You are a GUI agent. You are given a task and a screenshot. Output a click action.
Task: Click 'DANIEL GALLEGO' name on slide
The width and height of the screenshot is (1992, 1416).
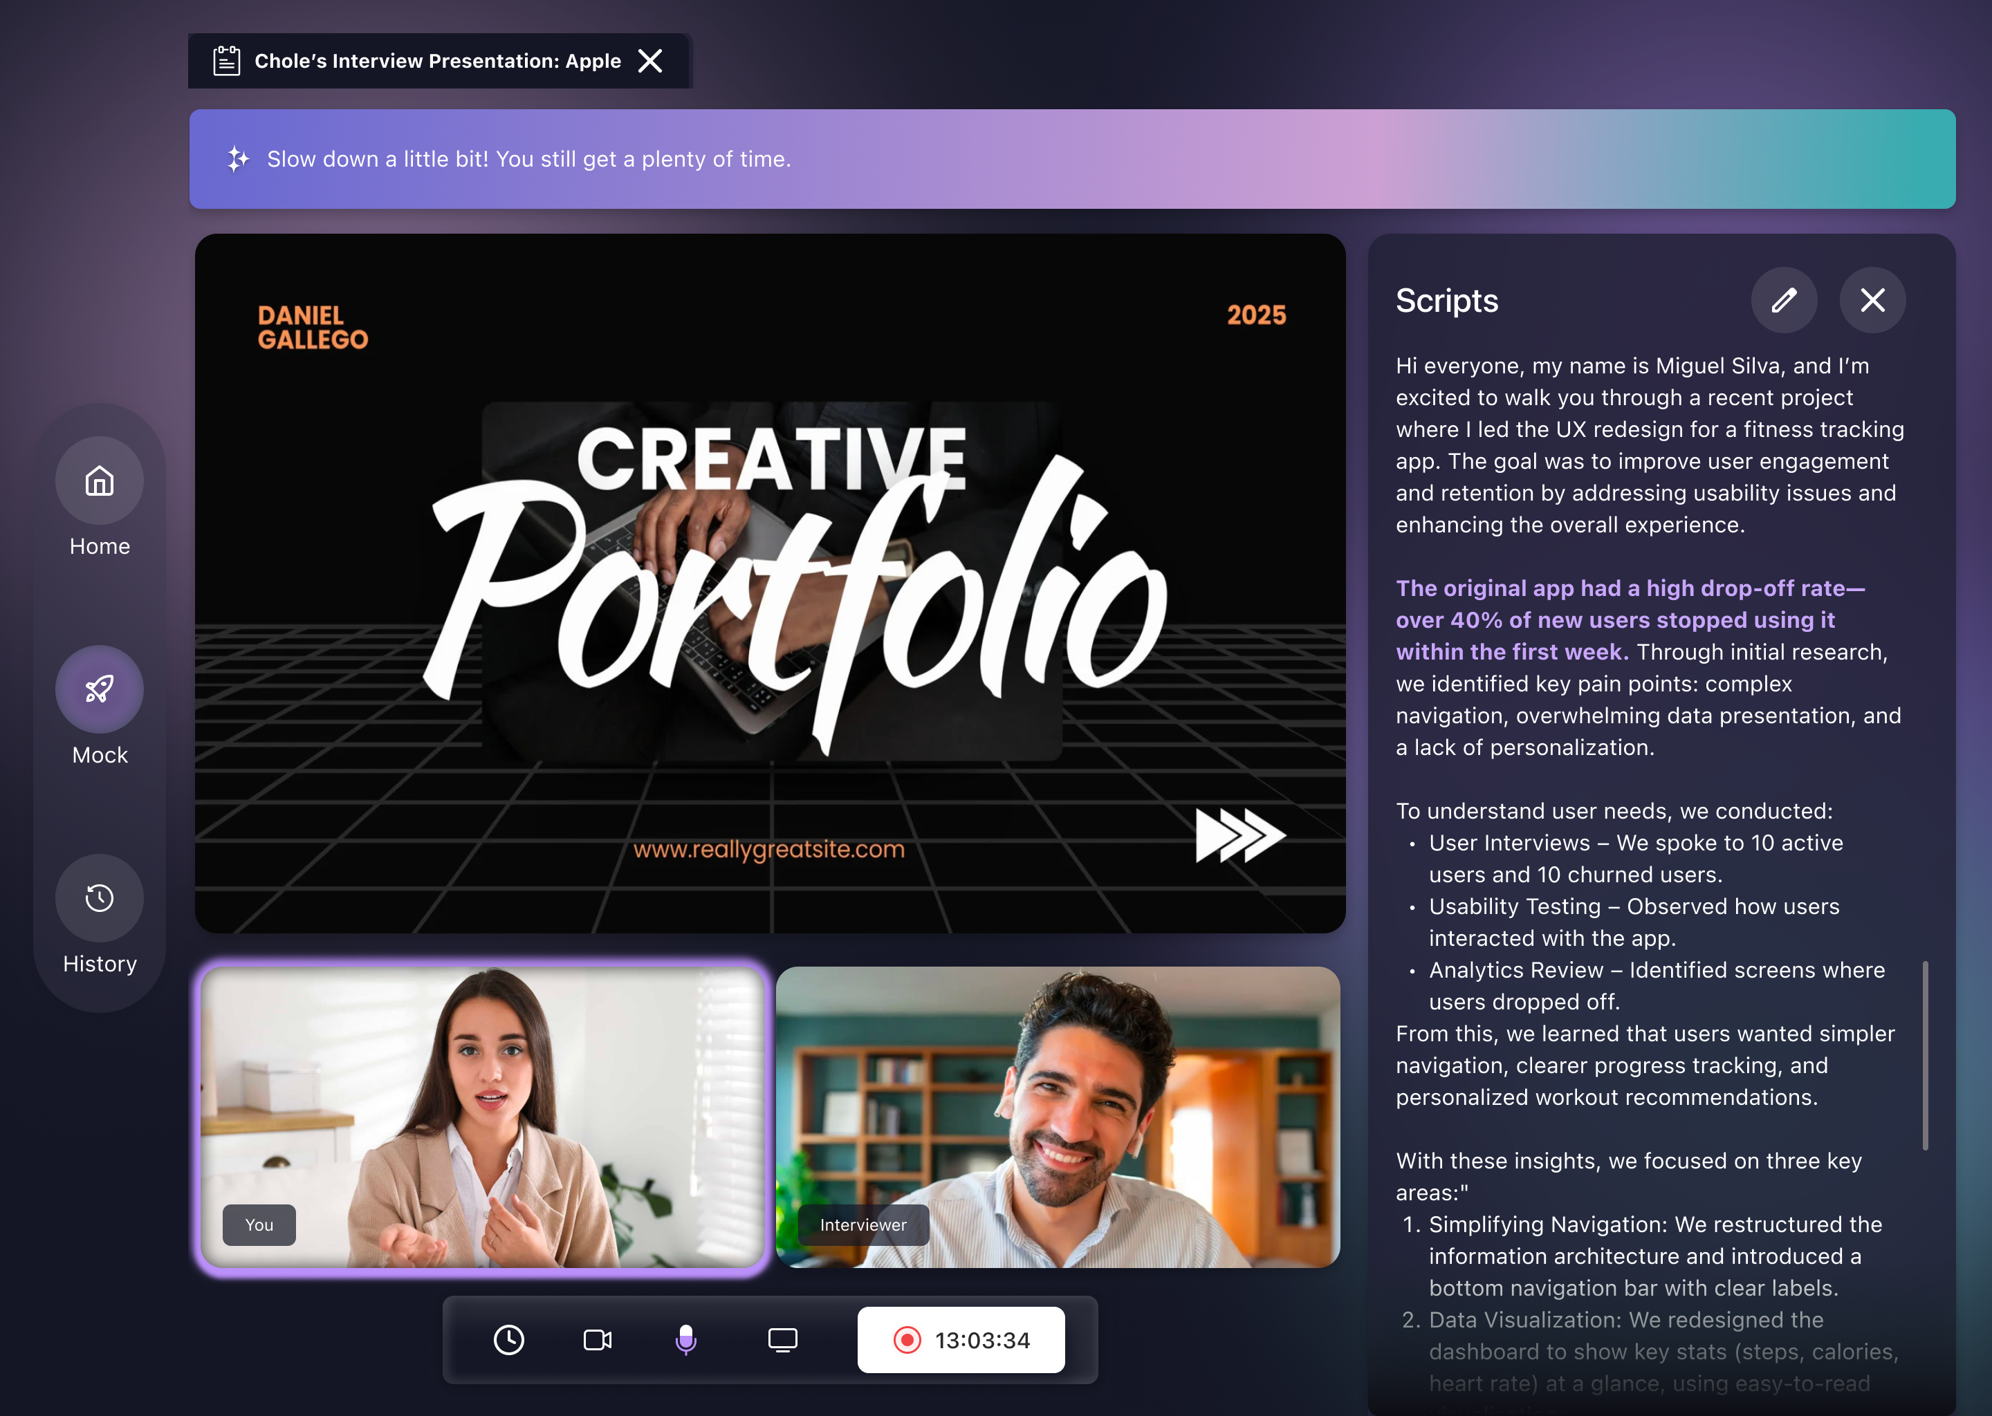(312, 327)
